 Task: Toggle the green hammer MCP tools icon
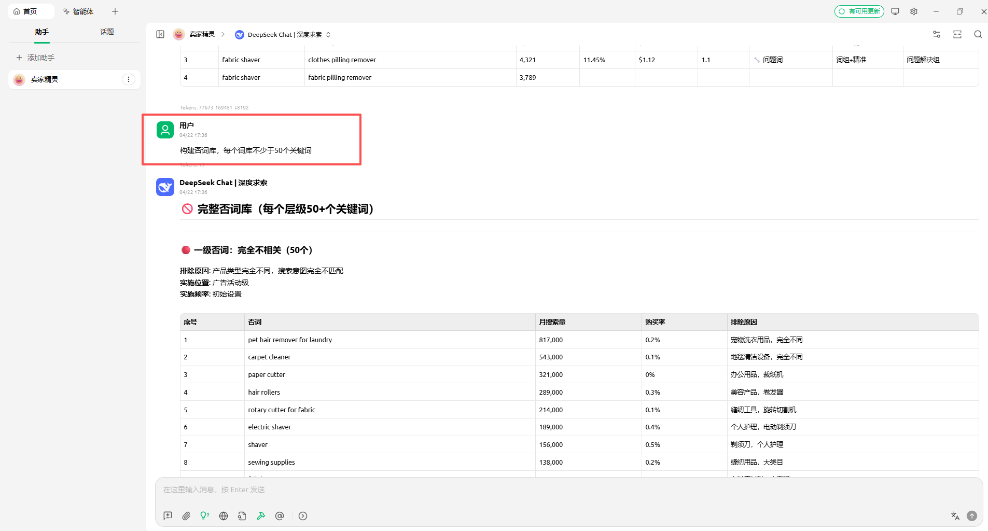tap(261, 515)
